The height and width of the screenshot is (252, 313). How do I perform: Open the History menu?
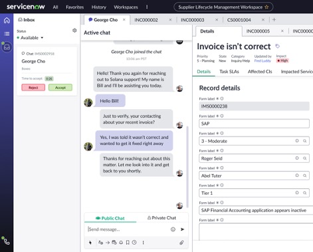point(99,7)
